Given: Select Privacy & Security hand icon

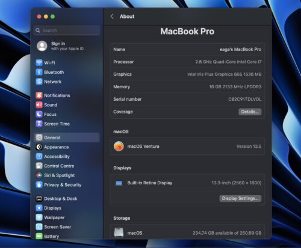Looking at the screenshot, I should (x=39, y=184).
